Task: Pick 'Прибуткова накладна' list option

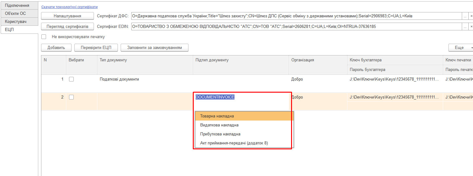Action: (244, 134)
